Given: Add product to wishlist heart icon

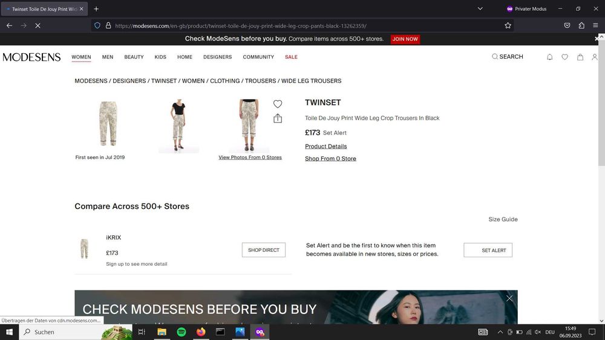Looking at the screenshot, I should point(278,104).
